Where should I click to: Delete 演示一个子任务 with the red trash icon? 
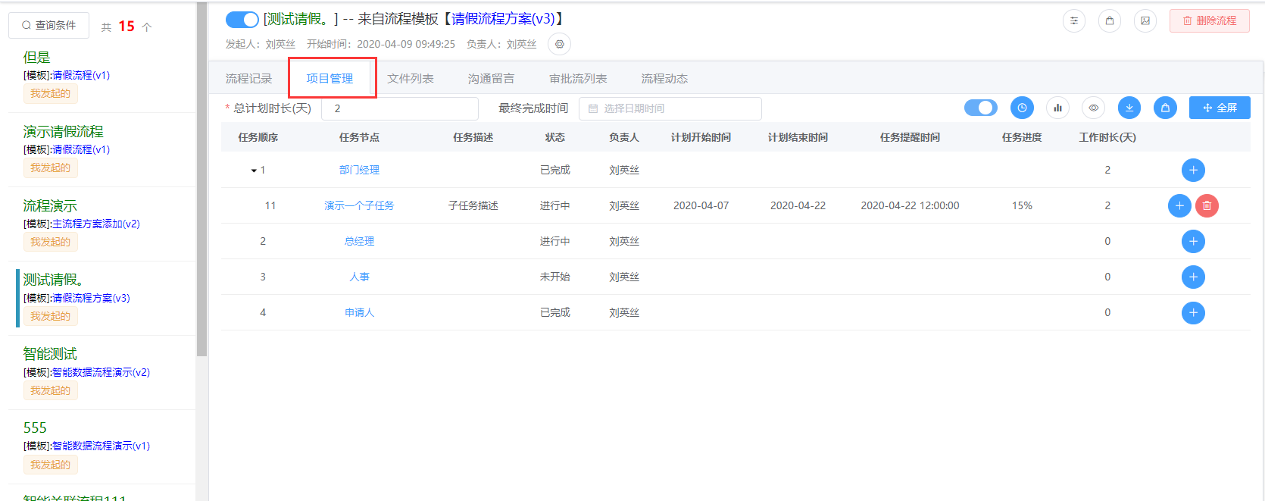pos(1207,205)
